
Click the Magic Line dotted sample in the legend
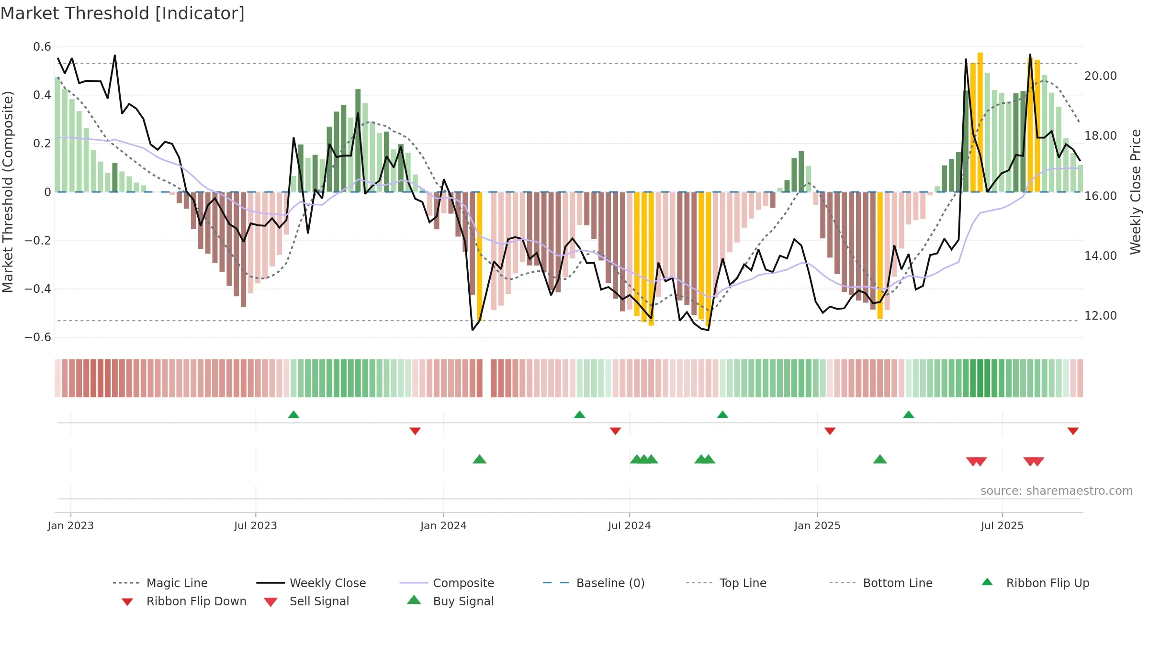tap(126, 583)
